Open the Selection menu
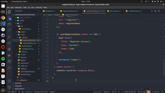 (18, 7)
